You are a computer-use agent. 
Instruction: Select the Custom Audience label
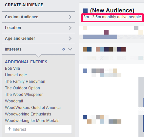[22, 17]
